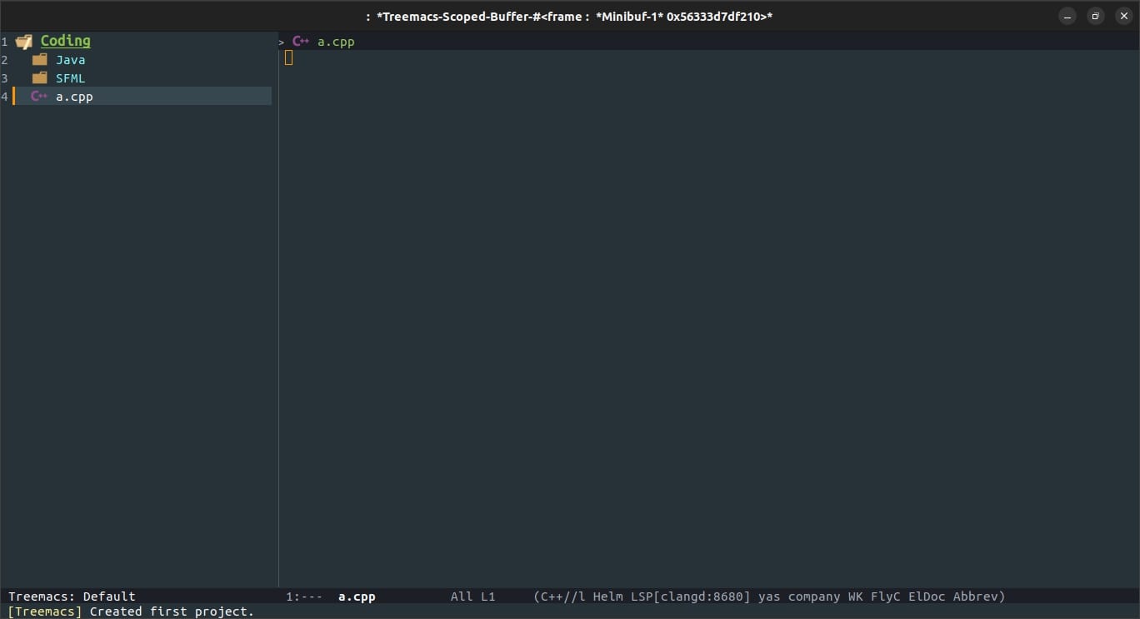This screenshot has height=619, width=1140.
Task: Expand the Java folder
Action: pyautogui.click(x=70, y=60)
